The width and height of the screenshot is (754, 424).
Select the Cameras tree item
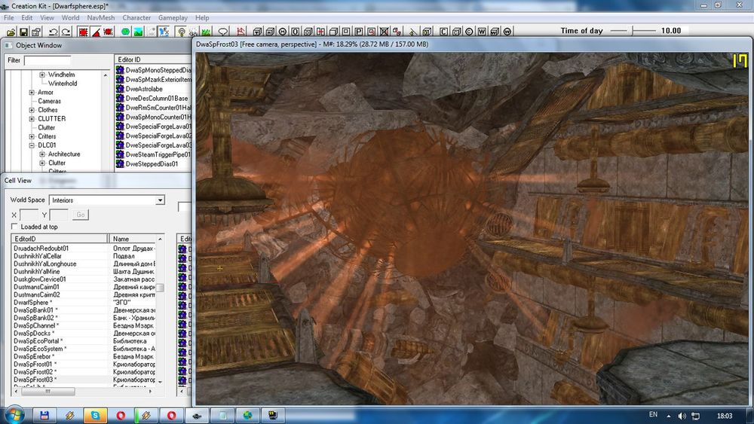[x=49, y=102]
